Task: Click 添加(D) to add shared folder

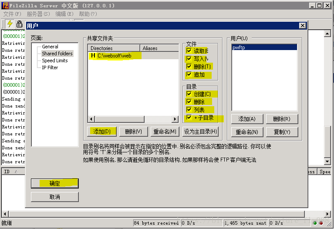Action: point(102,131)
